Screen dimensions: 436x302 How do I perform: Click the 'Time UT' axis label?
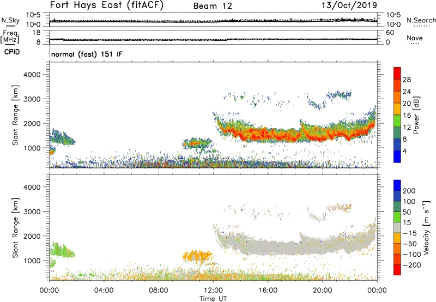[213, 299]
